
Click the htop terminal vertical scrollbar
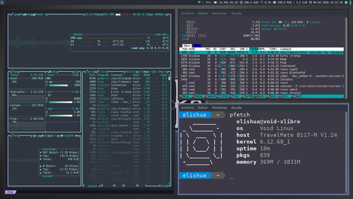(346, 57)
